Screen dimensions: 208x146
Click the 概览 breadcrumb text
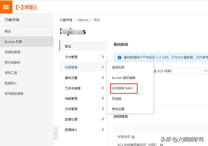coord(97,20)
